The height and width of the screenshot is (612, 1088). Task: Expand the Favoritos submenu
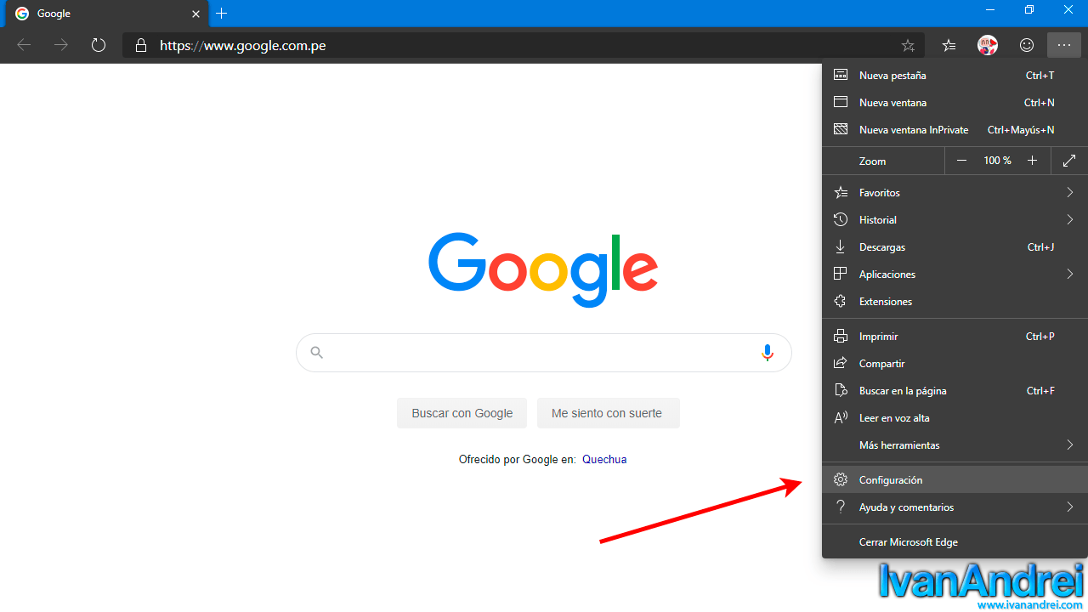point(955,193)
